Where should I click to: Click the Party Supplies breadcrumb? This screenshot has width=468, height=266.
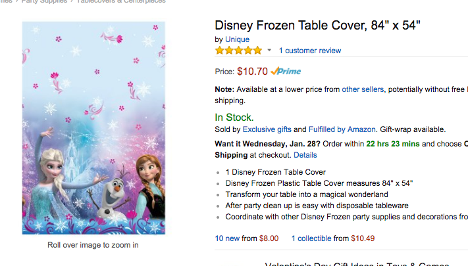[x=44, y=1]
